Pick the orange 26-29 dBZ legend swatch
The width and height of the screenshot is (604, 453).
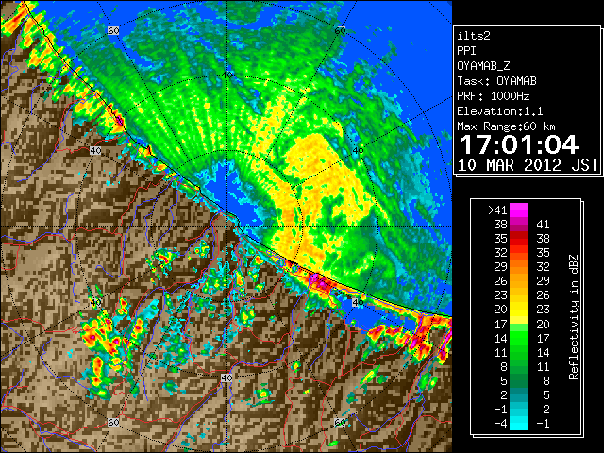[x=519, y=281]
